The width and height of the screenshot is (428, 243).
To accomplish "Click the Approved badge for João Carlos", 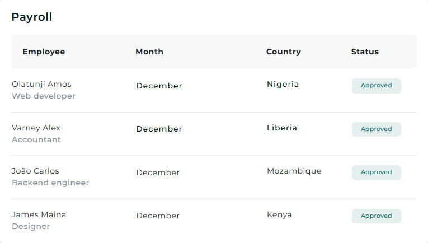I will click(376, 172).
